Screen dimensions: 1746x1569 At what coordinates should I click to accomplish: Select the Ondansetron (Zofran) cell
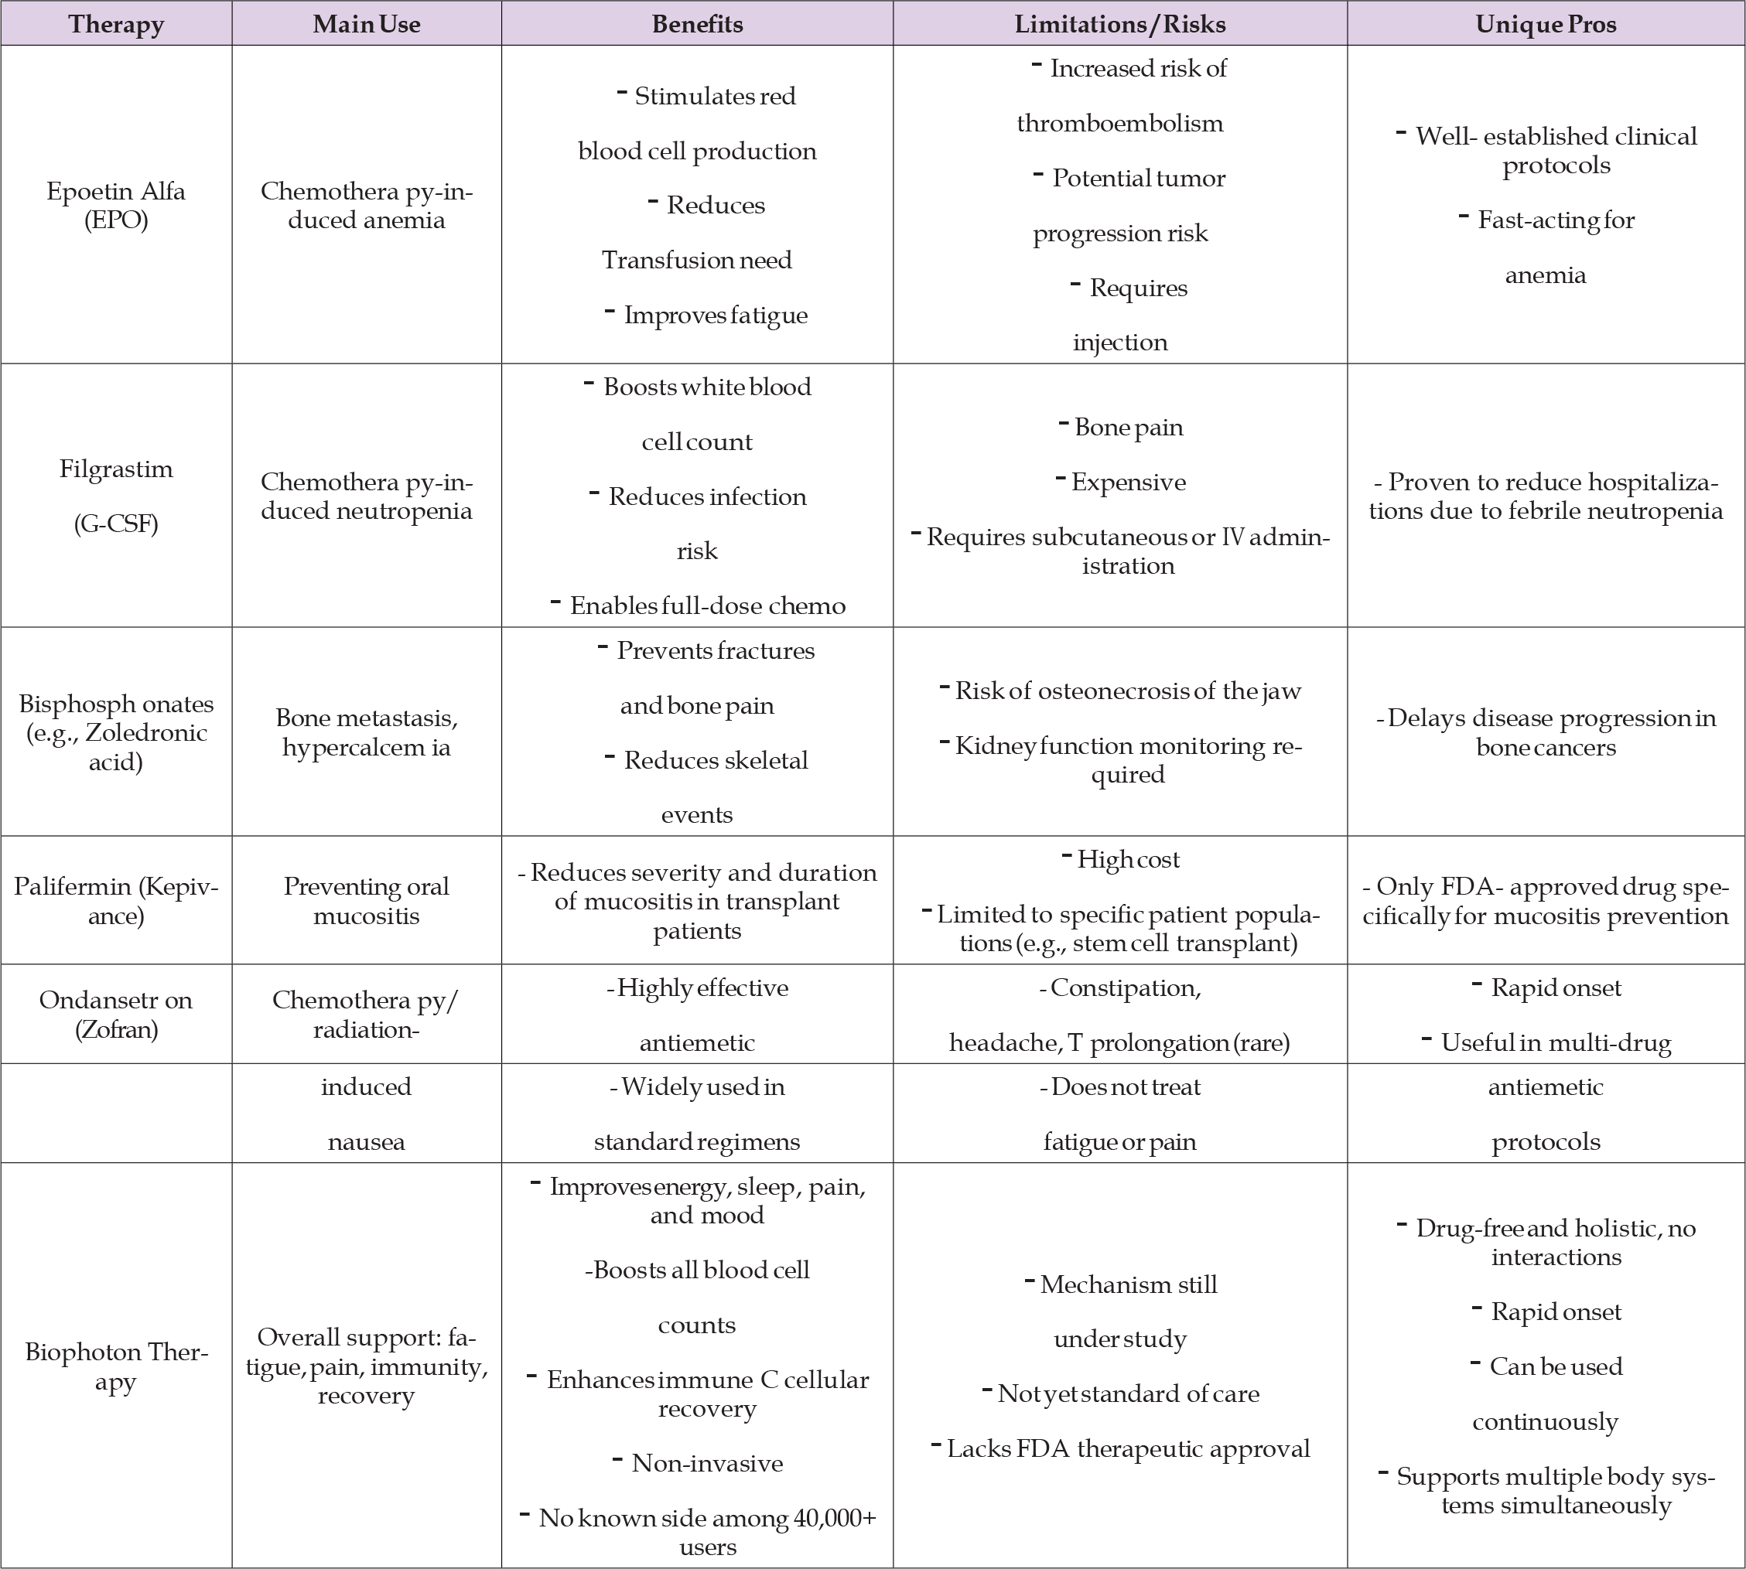tap(115, 1014)
